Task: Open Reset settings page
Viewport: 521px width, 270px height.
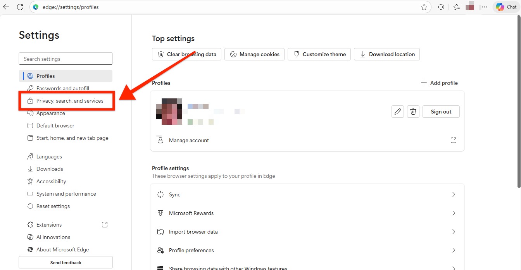Action: click(x=66, y=206)
